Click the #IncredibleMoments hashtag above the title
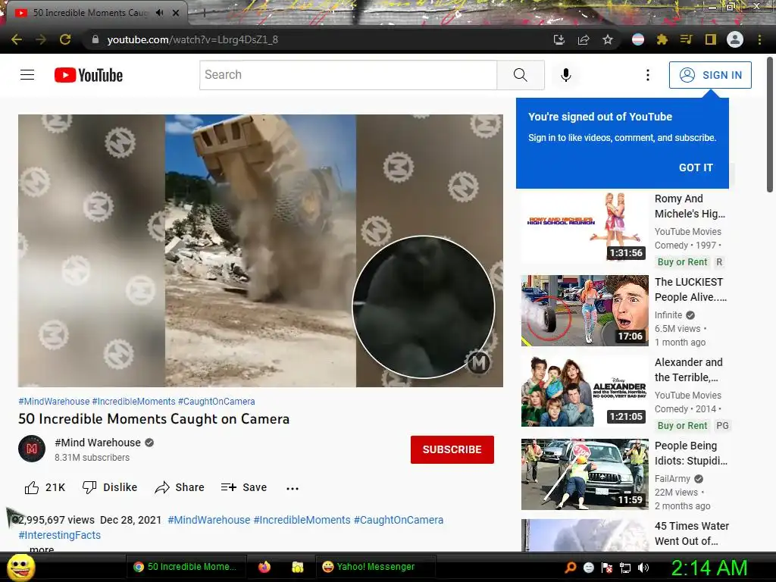The height and width of the screenshot is (582, 776). click(x=133, y=402)
